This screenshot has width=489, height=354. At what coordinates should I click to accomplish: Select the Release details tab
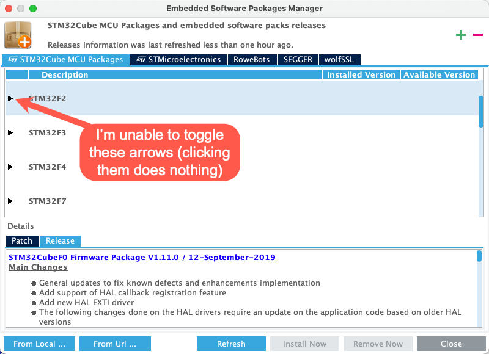(60, 241)
